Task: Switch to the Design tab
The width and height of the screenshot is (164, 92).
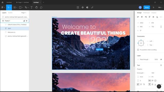Action: coord(139,13)
